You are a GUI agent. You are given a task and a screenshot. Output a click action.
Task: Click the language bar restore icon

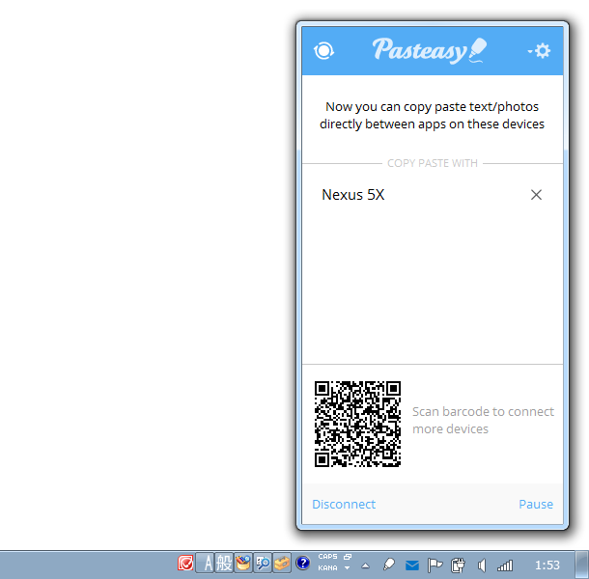click(348, 557)
